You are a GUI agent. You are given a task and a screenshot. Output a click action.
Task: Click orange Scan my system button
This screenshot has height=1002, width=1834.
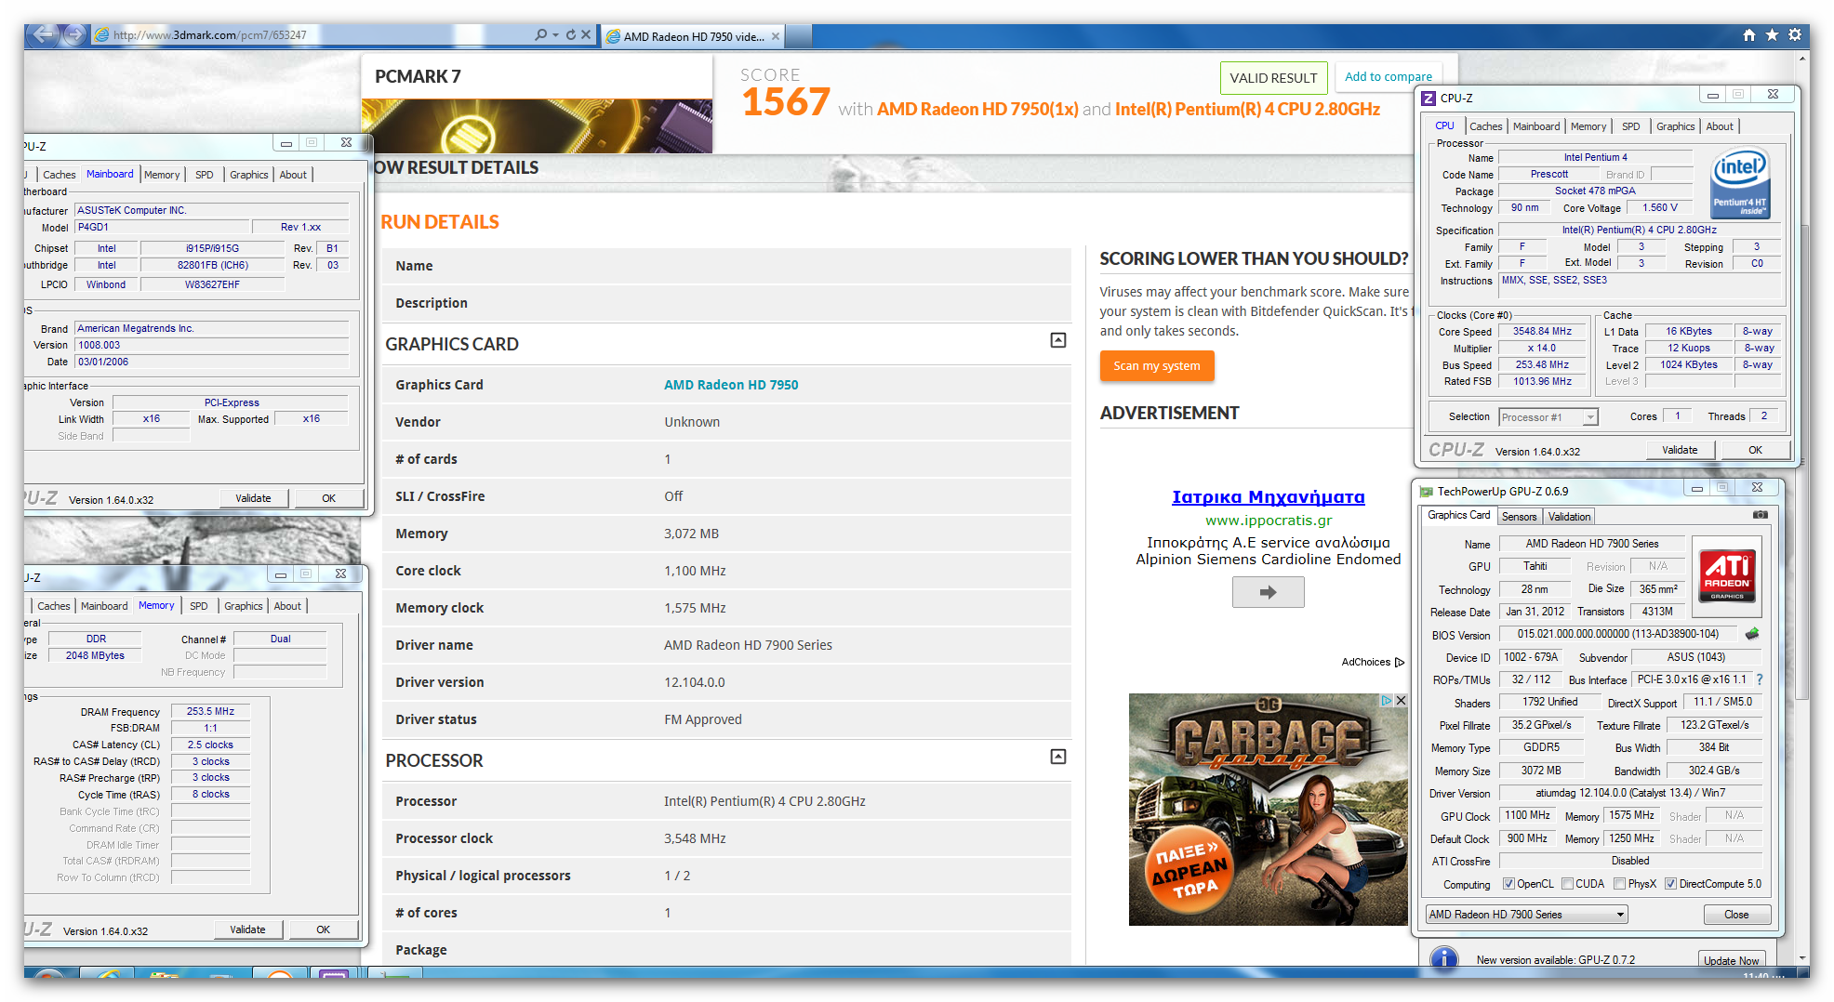[1157, 365]
